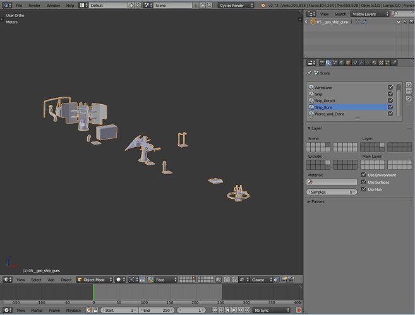Image resolution: width=415 pixels, height=315 pixels.
Task: Open the Visible Layers outliner filter dropdown
Action: coord(370,14)
